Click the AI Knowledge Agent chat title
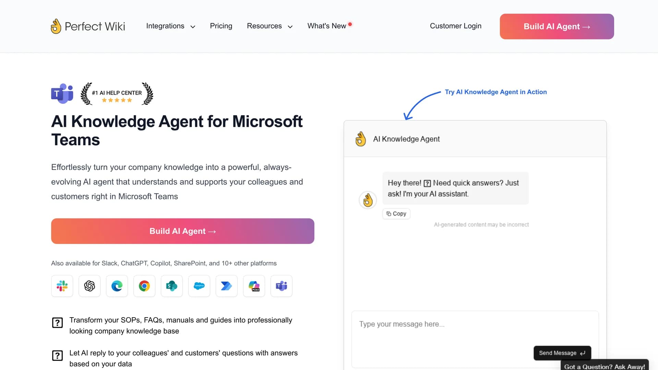Image resolution: width=658 pixels, height=370 pixels. (406, 139)
